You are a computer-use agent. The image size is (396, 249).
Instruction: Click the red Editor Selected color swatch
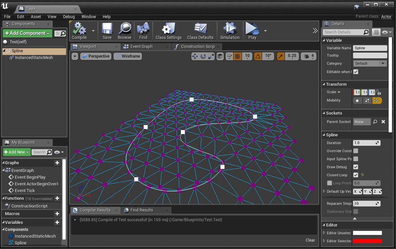(x=367, y=241)
